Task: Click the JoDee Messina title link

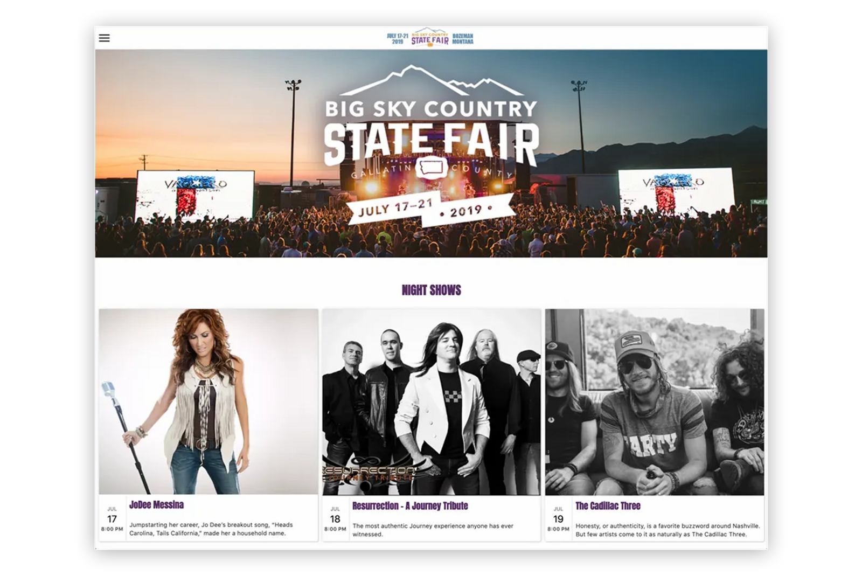Action: (x=156, y=505)
